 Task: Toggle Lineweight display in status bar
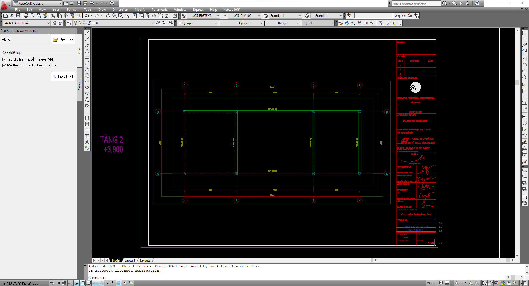pos(113,283)
